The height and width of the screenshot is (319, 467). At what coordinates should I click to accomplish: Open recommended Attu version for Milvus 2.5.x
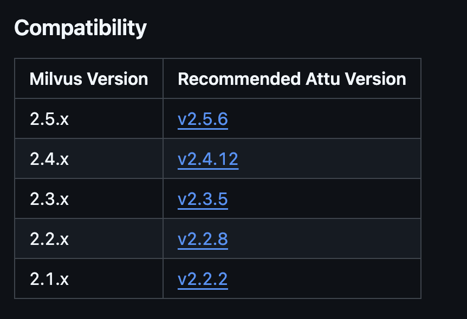(203, 119)
